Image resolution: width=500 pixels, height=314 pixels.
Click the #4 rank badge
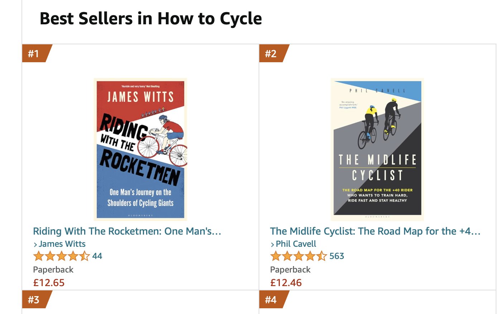click(274, 299)
